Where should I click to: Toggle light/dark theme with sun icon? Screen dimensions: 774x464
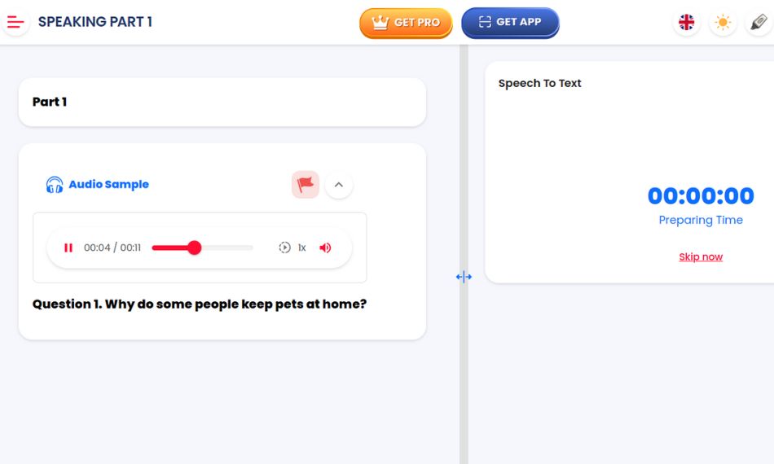pyautogui.click(x=723, y=22)
